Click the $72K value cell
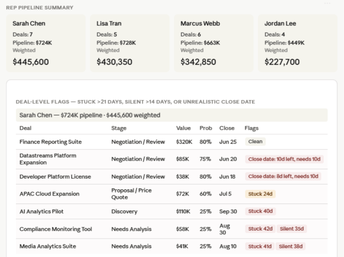The width and height of the screenshot is (344, 257). [x=182, y=194]
